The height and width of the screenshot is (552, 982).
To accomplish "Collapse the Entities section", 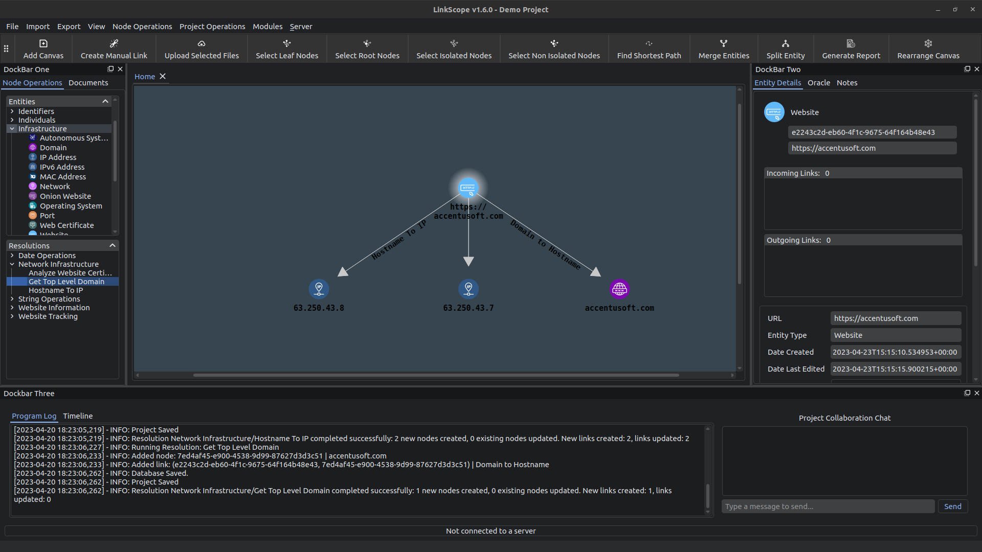I will (x=105, y=101).
